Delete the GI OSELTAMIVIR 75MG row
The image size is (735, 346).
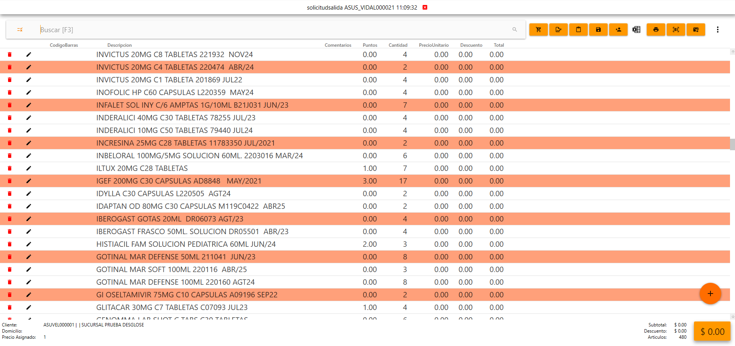10,295
